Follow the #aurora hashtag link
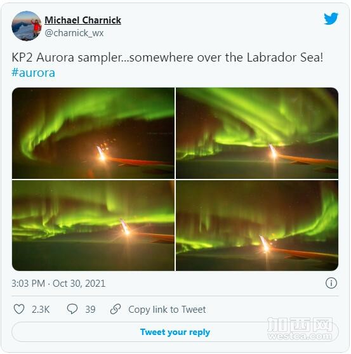 (x=34, y=73)
